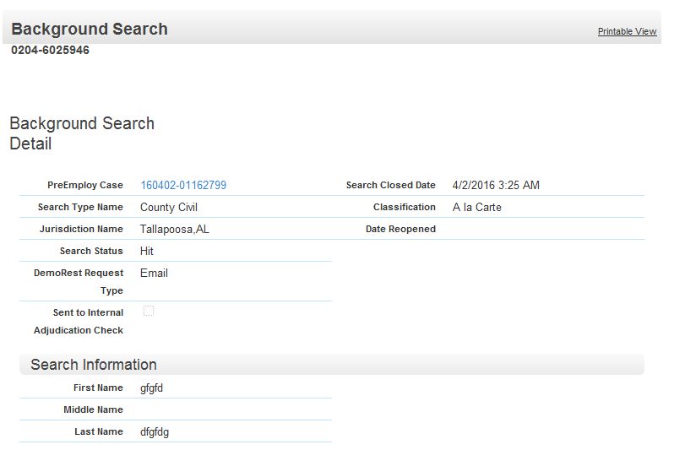674x450 pixels.
Task: Click the Search Information section header
Action: 332,365
